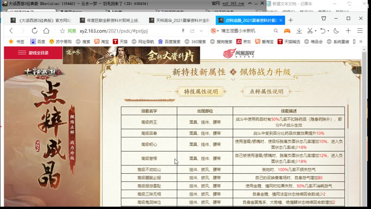Open the scissors screenshot tool
371x209 pixels.
click(x=310, y=31)
